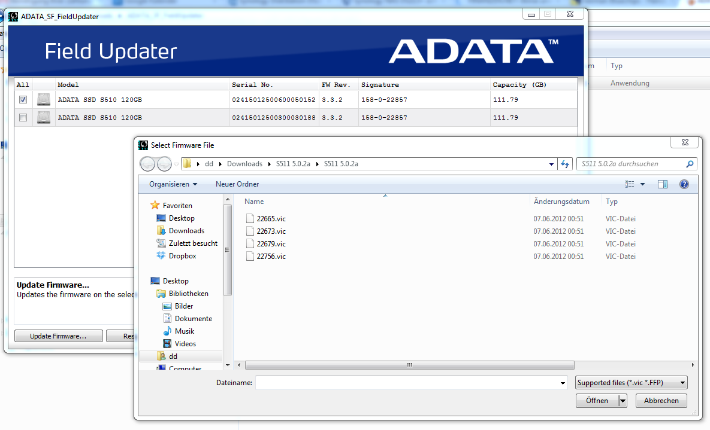Click the horizontal scrollbar thumb in file list
The height and width of the screenshot is (430, 710).
pos(409,365)
